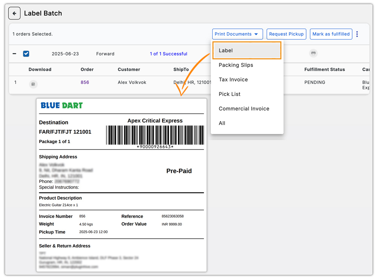
Task: Go back using the arrow button
Action: click(x=14, y=13)
